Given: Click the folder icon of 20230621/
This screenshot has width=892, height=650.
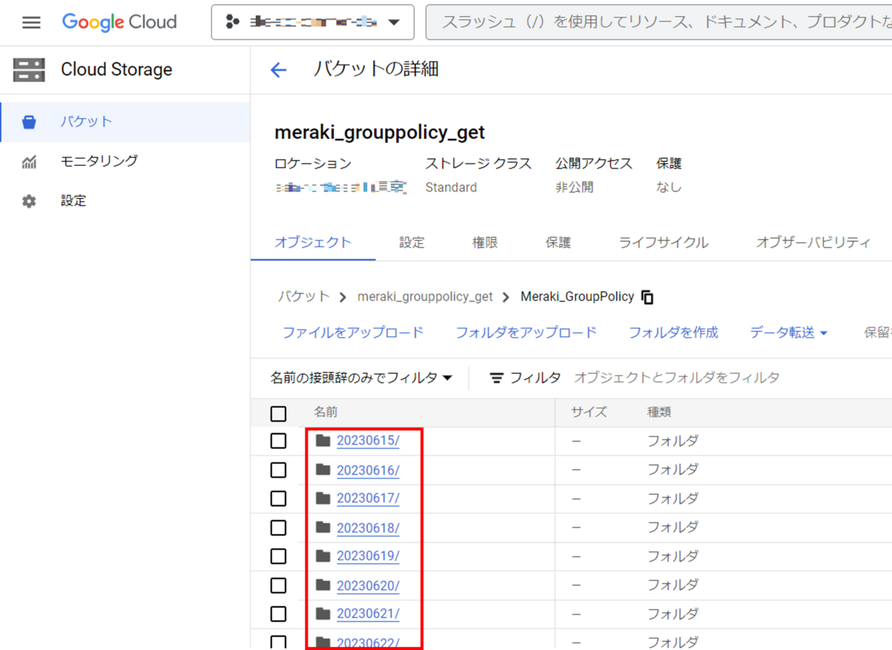Looking at the screenshot, I should [323, 614].
